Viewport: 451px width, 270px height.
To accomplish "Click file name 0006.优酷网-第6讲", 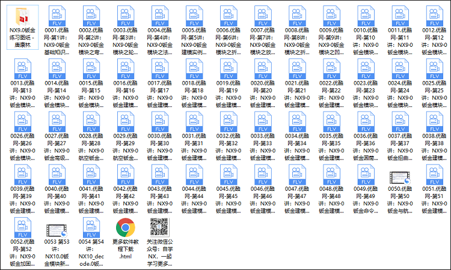I will (229, 41).
